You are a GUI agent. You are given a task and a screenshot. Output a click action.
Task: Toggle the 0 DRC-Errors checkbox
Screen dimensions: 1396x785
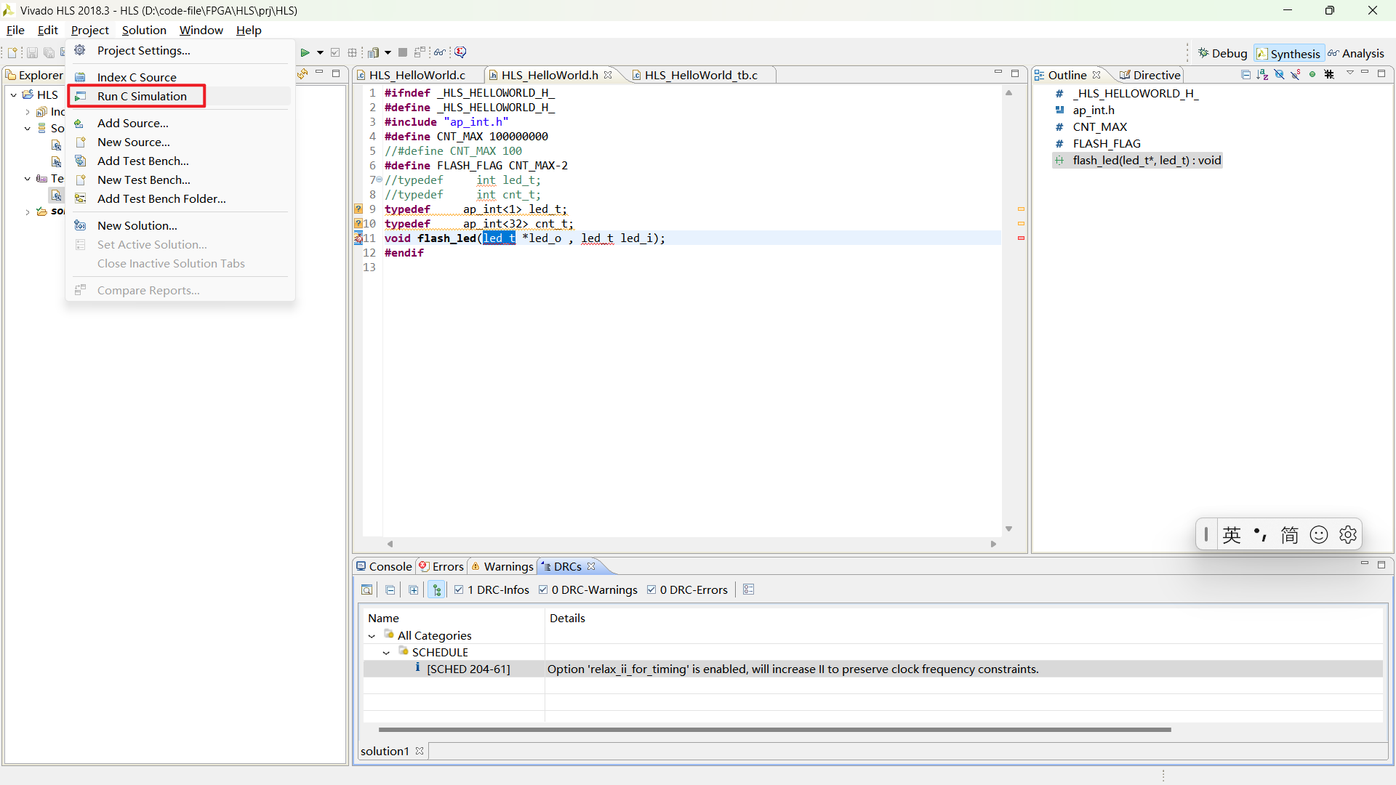tap(651, 589)
